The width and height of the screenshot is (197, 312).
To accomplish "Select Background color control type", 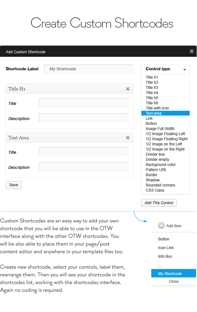I will (161, 165).
